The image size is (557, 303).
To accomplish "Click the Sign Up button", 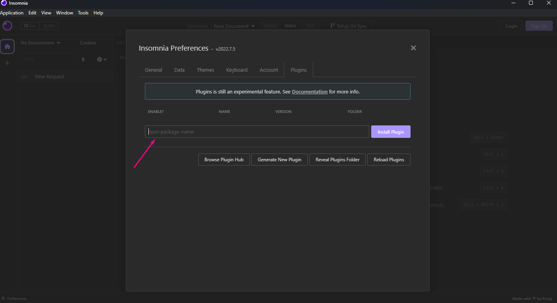I will click(539, 26).
